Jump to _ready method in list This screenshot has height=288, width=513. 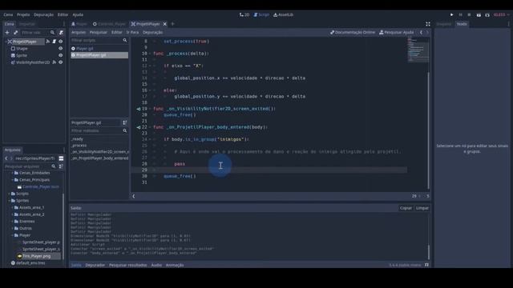(78, 138)
